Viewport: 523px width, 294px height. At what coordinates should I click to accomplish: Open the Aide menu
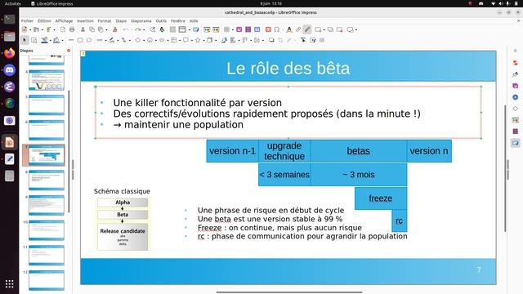194,20
